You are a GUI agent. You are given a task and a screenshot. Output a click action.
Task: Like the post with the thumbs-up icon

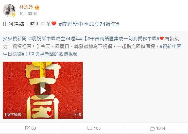tap(152, 128)
